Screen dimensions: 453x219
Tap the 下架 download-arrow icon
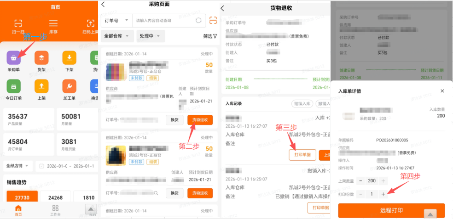click(69, 58)
